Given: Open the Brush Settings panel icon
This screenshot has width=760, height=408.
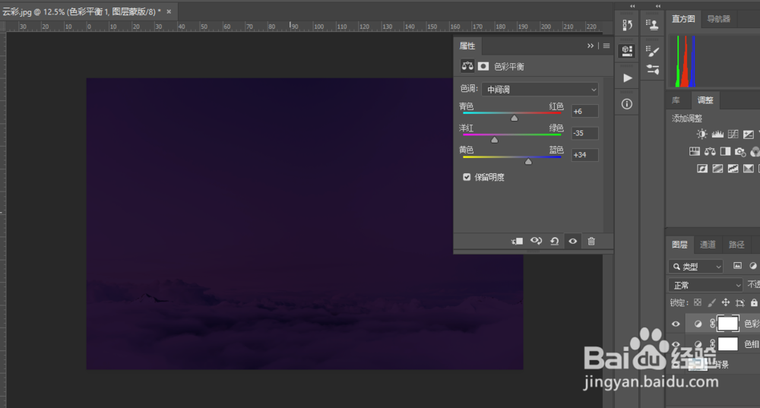Looking at the screenshot, I should (652, 50).
